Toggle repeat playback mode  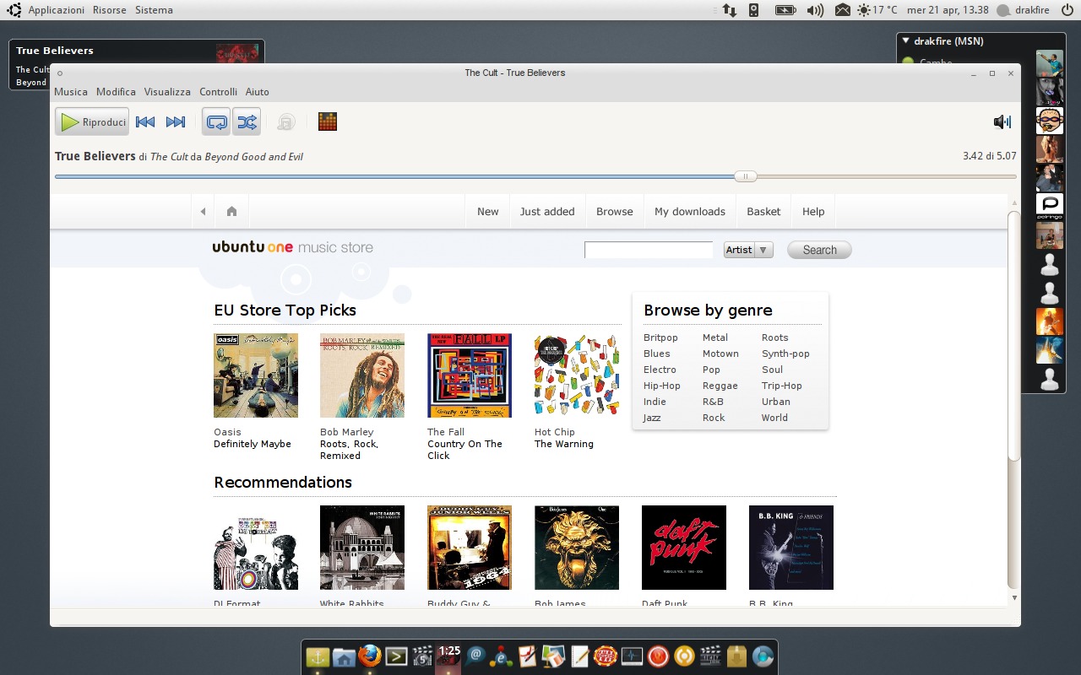coord(216,122)
